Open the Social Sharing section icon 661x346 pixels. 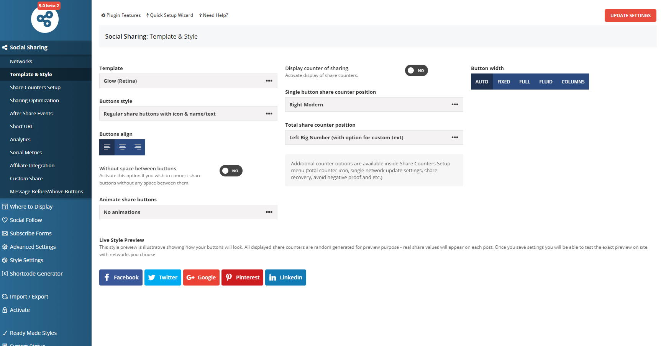(5, 47)
